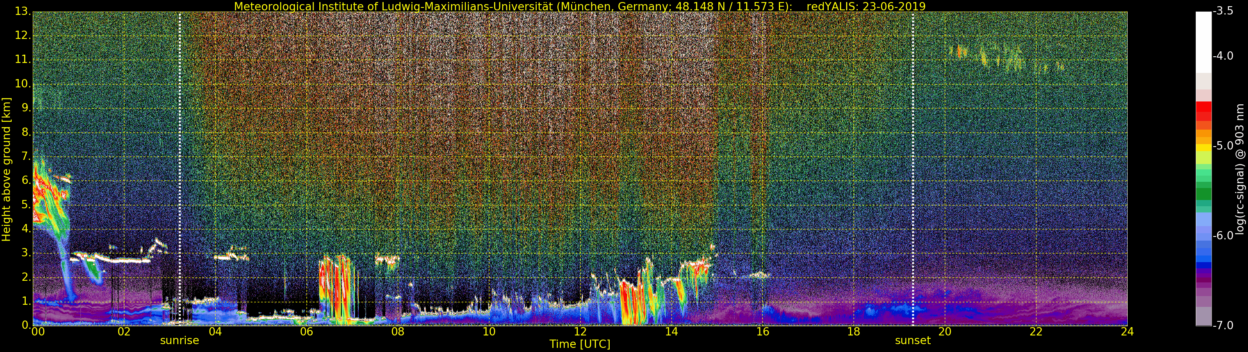This screenshot has width=1248, height=352.
Task: Click the '24' time axis tick
Action: coord(1127,332)
